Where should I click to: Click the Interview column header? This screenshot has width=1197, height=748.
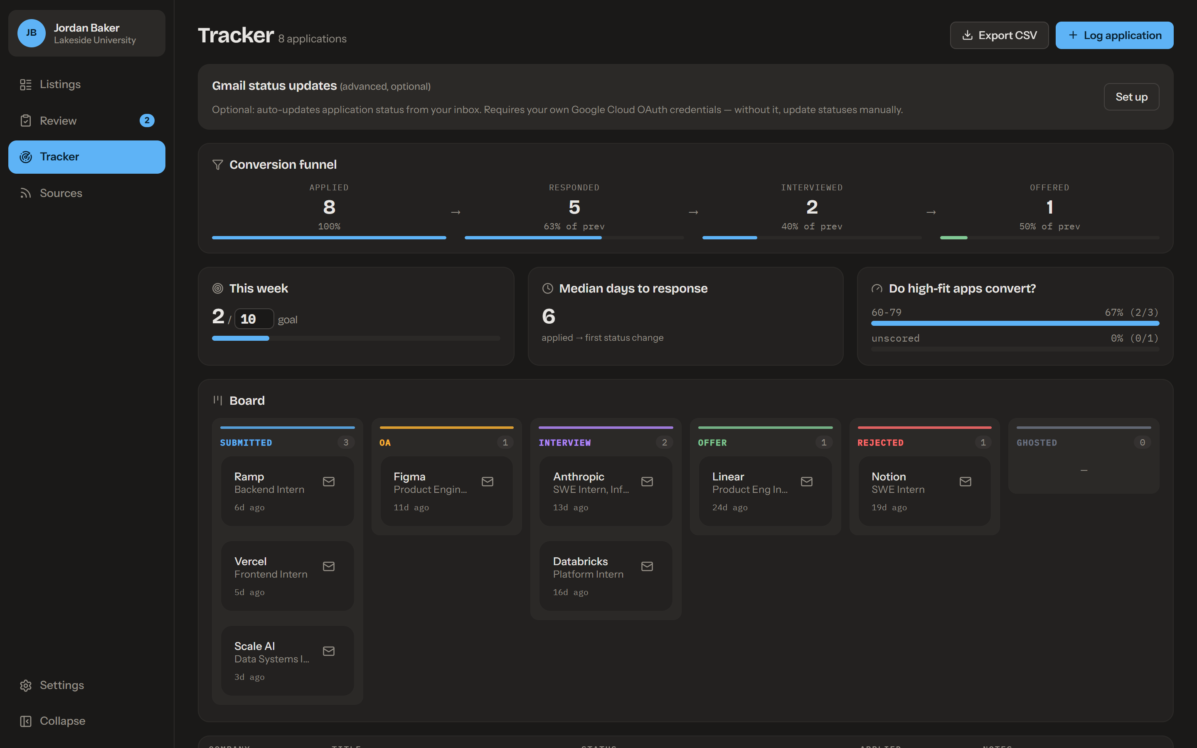(564, 443)
